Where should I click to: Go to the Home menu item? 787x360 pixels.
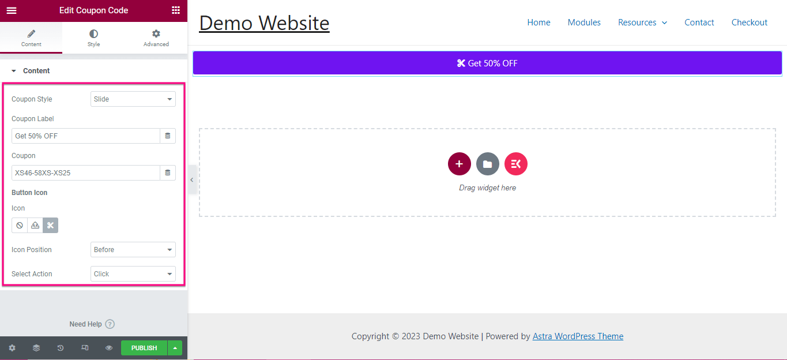[x=539, y=22]
